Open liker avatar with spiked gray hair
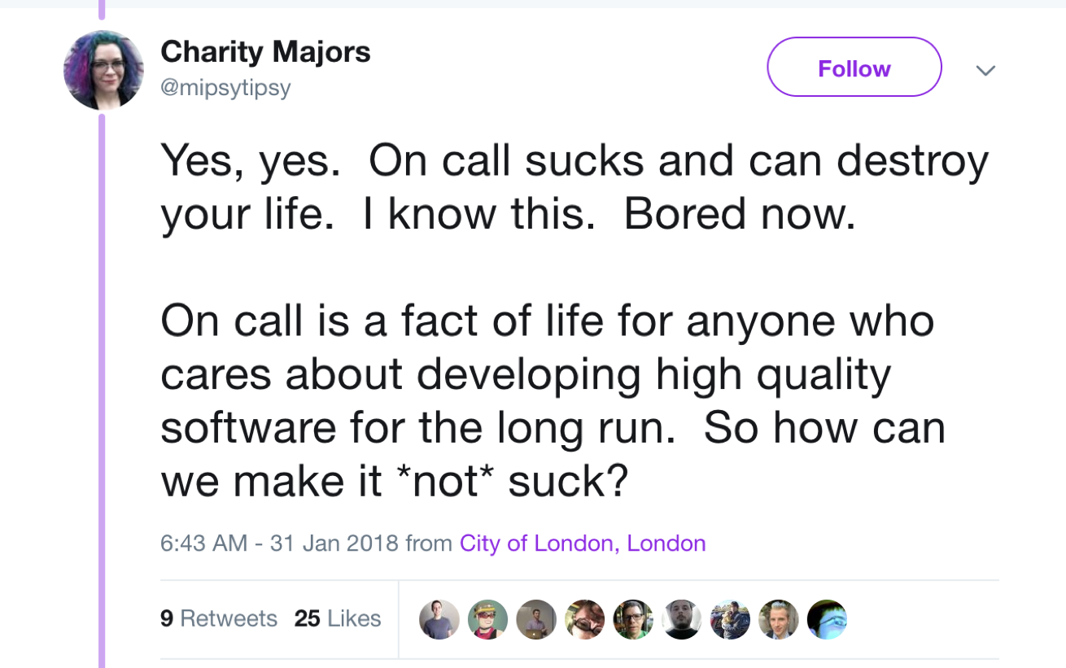Image resolution: width=1066 pixels, height=668 pixels. pyautogui.click(x=778, y=619)
